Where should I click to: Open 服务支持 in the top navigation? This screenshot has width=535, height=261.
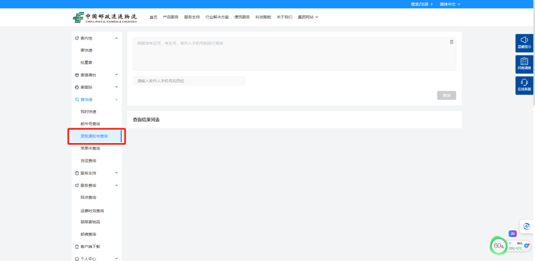192,17
